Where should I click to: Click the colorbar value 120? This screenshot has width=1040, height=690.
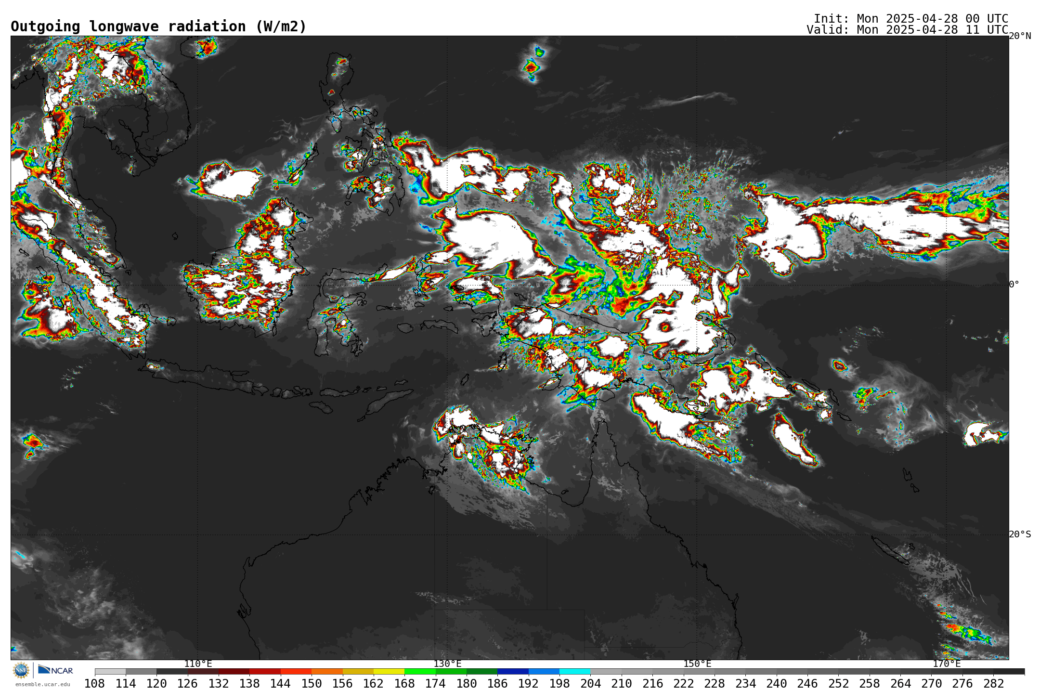[156, 683]
